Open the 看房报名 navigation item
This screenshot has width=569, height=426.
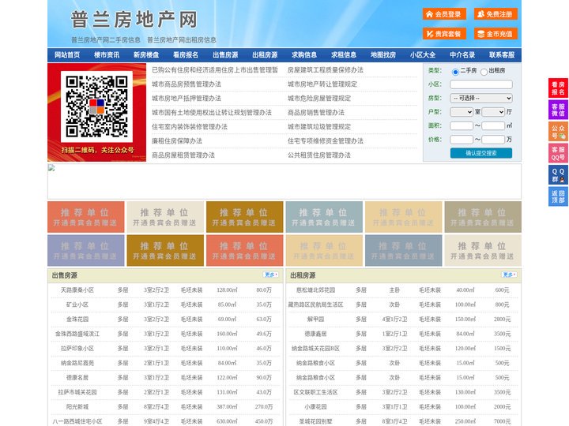coord(186,55)
